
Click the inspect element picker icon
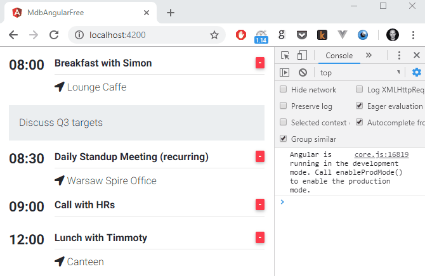(285, 56)
